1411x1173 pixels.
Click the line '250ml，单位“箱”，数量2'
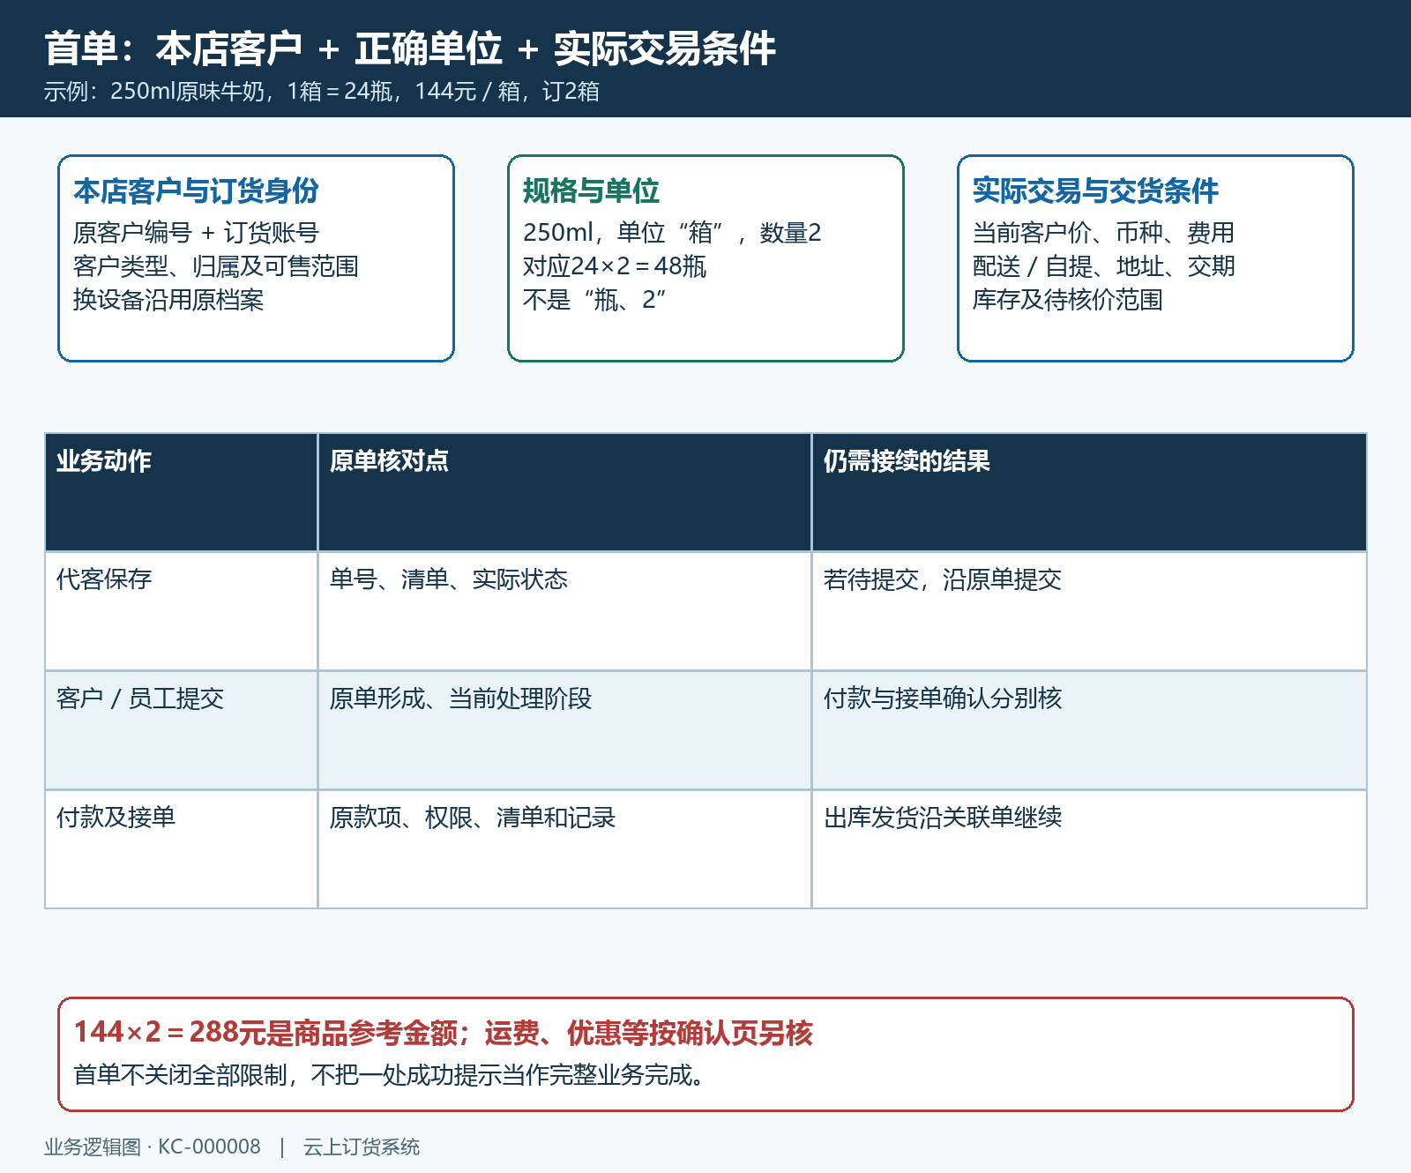672,233
